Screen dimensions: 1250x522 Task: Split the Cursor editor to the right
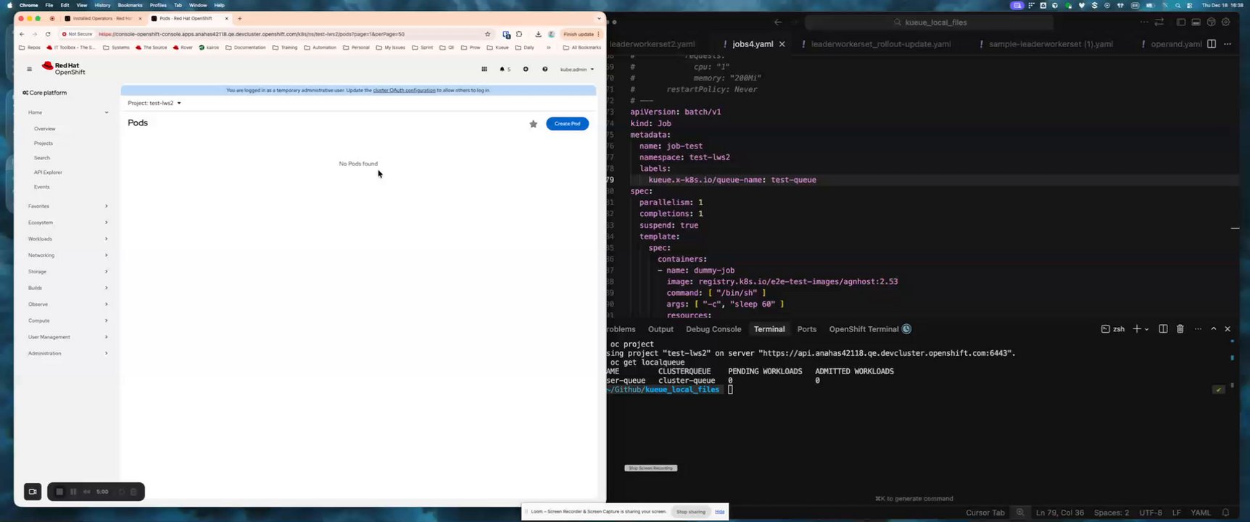click(x=1211, y=44)
